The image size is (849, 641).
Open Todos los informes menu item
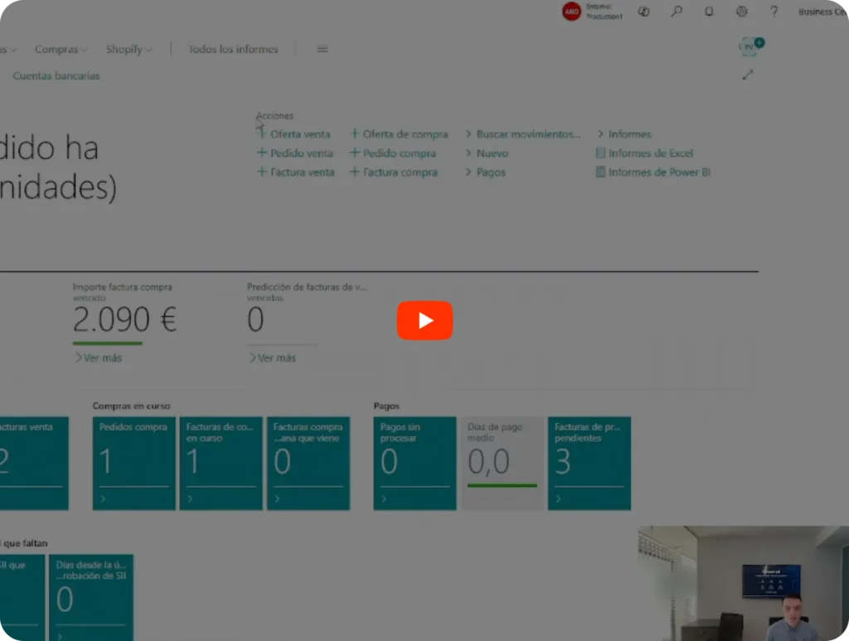tap(233, 50)
